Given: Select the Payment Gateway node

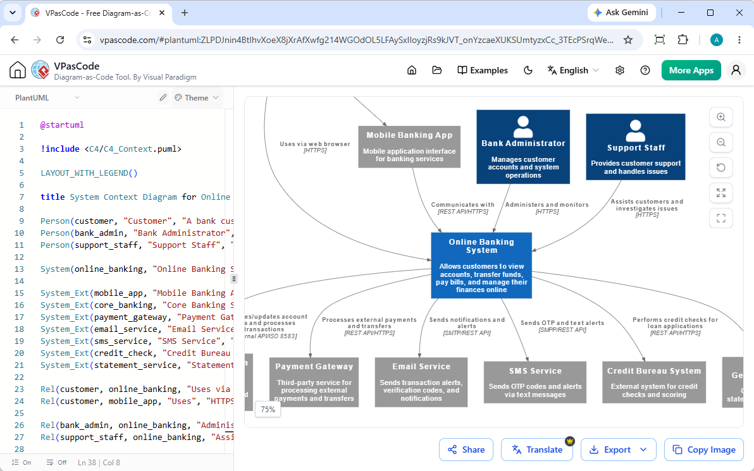Looking at the screenshot, I should coord(314,382).
